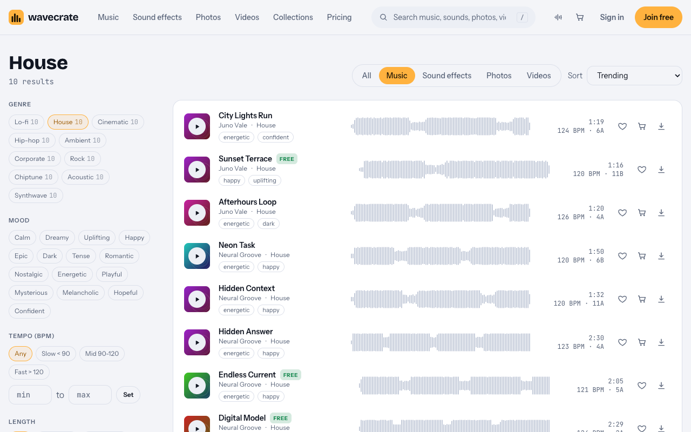
Task: Select the Fast > 120 tempo option
Action: (29, 372)
